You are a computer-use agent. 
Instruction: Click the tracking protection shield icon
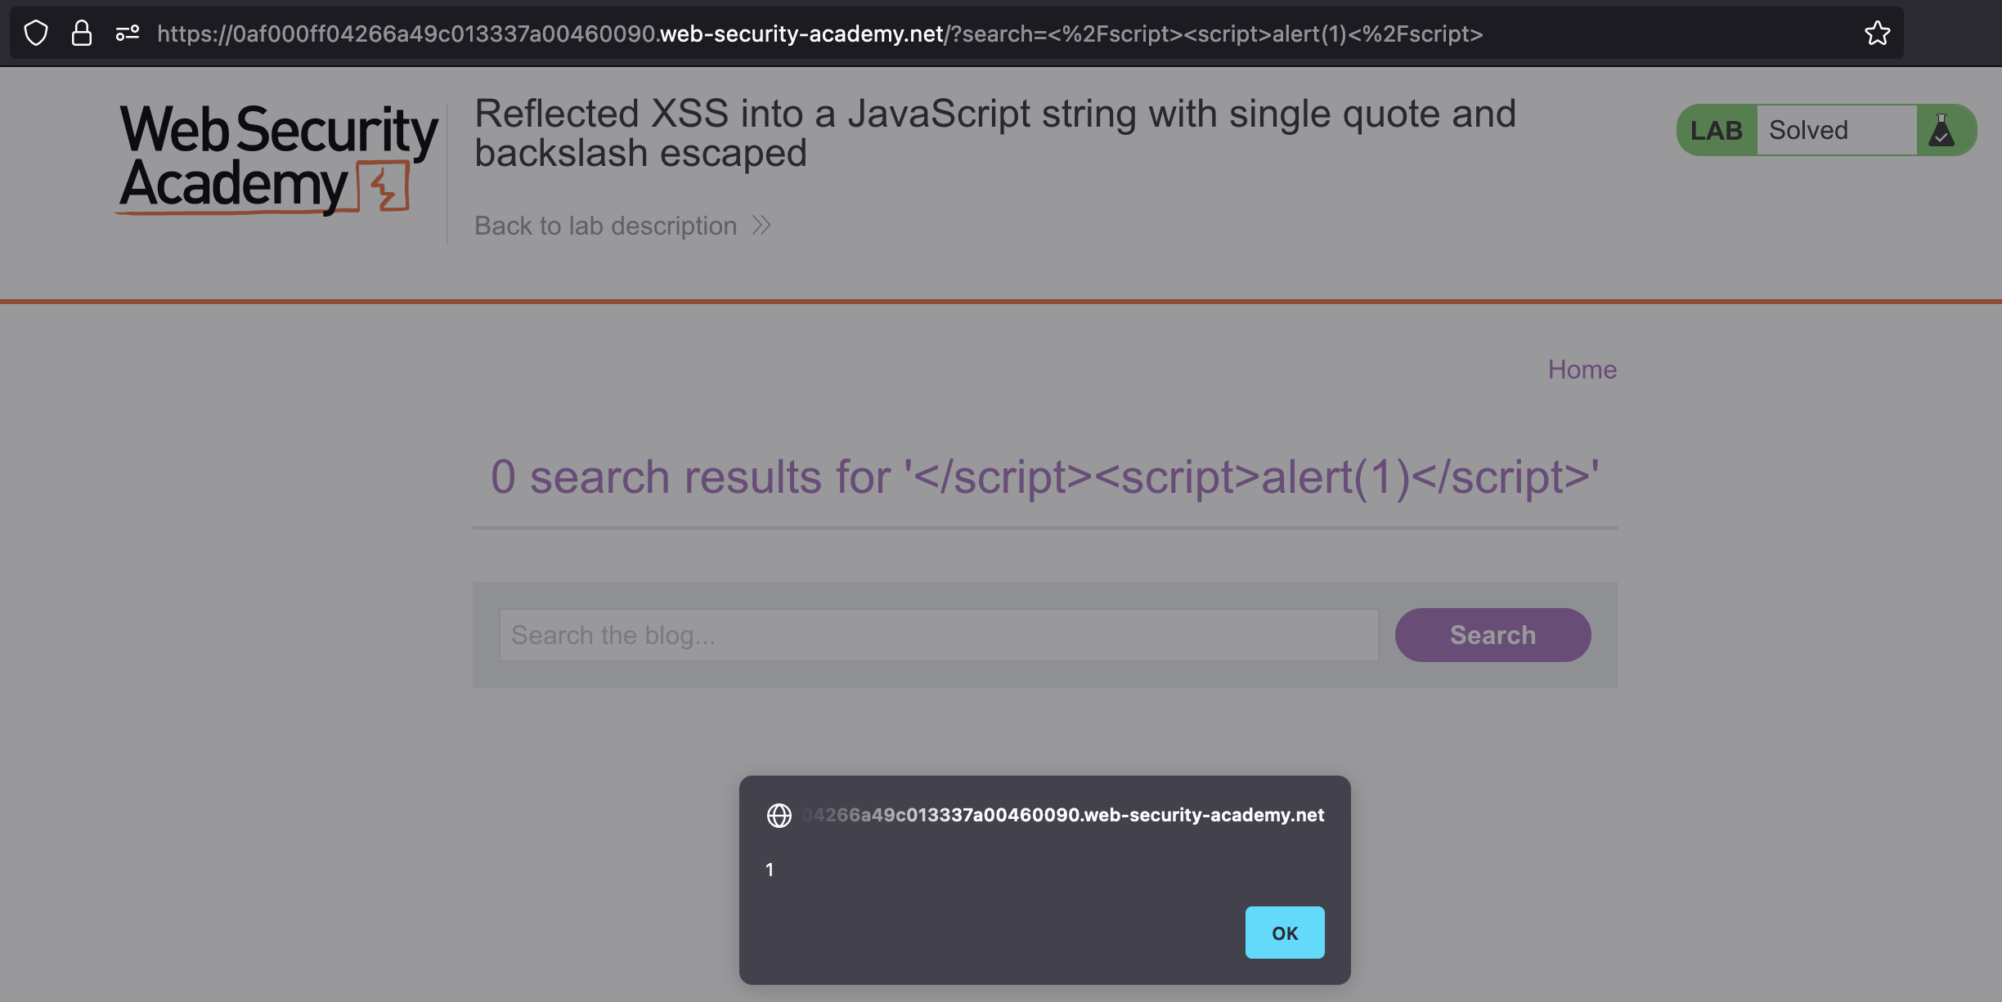click(x=36, y=34)
